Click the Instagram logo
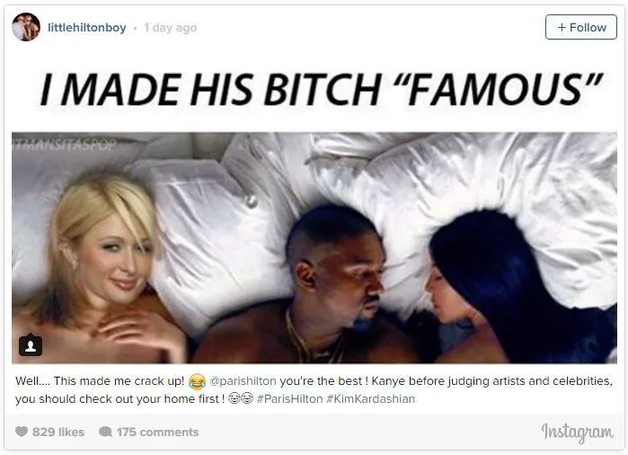The image size is (628, 455). [x=577, y=433]
